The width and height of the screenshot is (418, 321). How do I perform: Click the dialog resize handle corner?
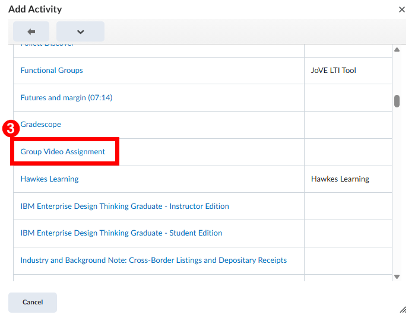click(x=403, y=309)
